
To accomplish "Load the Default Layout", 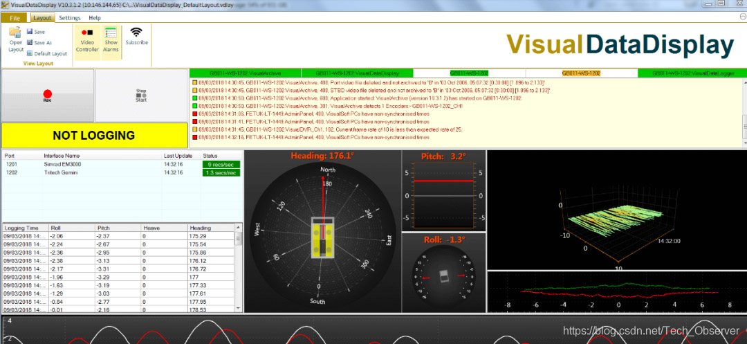I will pos(47,53).
